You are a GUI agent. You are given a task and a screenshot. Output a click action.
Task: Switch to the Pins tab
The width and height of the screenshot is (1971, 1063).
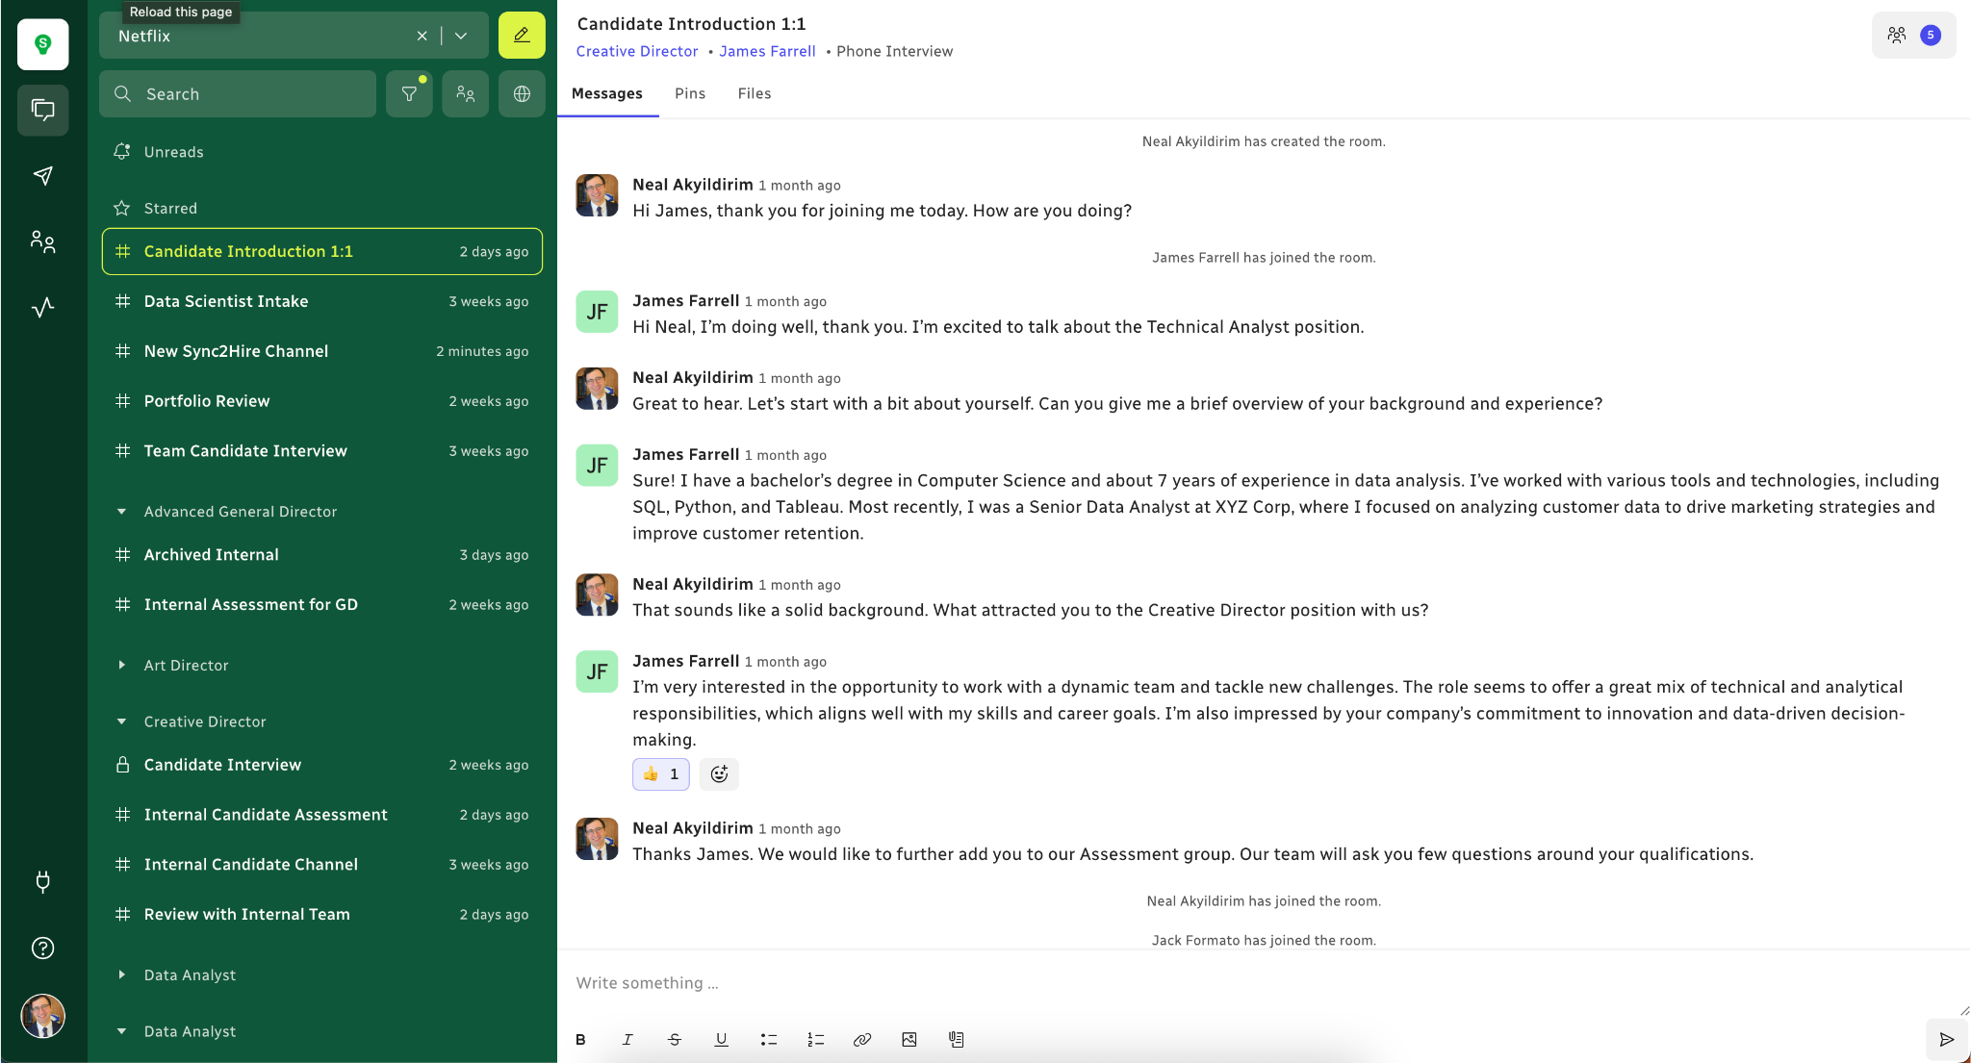point(690,93)
